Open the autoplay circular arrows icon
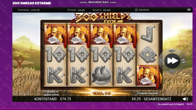The width and height of the screenshot is (196, 110). point(184,61)
